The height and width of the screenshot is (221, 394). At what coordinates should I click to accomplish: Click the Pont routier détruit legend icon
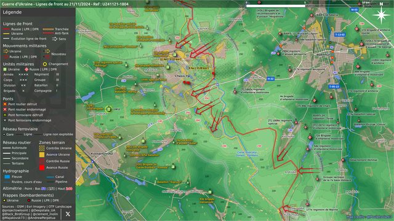click(5, 104)
